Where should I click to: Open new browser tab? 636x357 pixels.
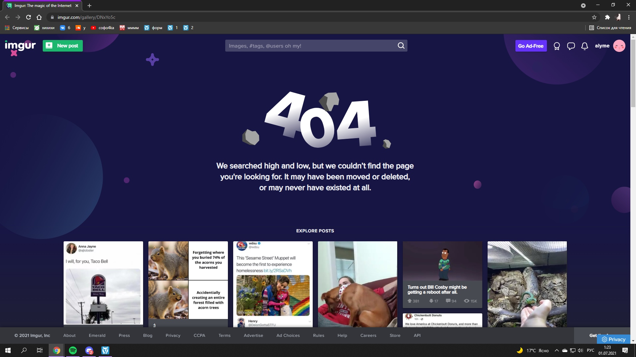tap(89, 6)
